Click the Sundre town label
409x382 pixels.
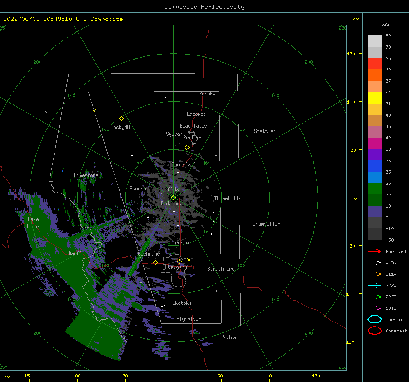pyautogui.click(x=138, y=188)
